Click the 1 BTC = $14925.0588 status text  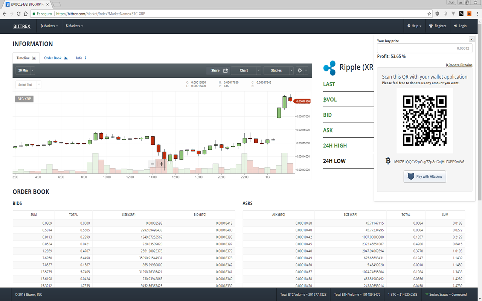pos(403,295)
